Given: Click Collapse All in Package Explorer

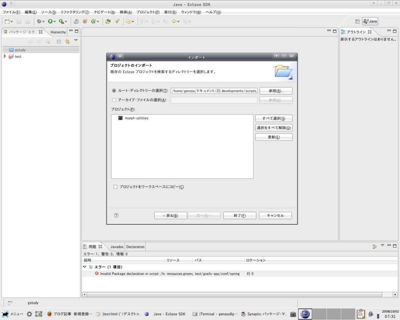Looking at the screenshot, I should click(x=59, y=41).
